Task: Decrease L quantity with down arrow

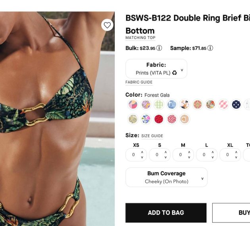Action: pyautogui.click(x=213, y=157)
